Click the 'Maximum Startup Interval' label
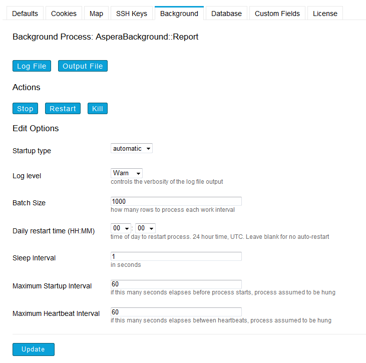The image size is (366, 363). pos(52,286)
